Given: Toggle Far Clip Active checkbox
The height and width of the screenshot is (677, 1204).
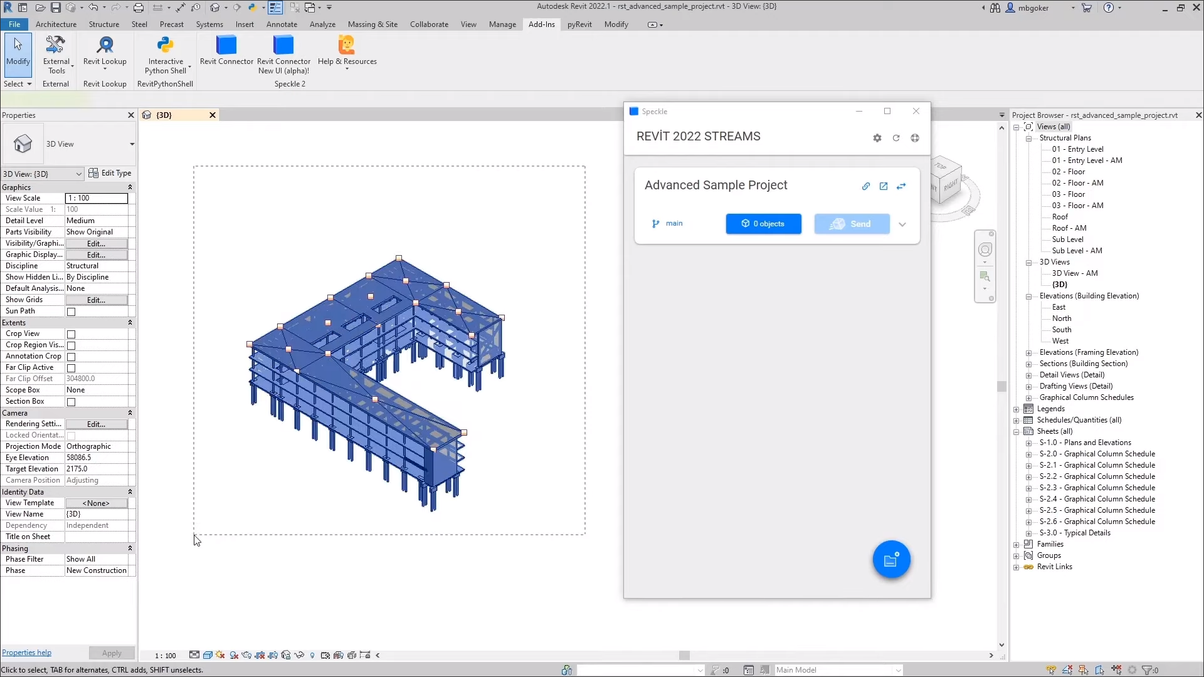Looking at the screenshot, I should tap(71, 368).
